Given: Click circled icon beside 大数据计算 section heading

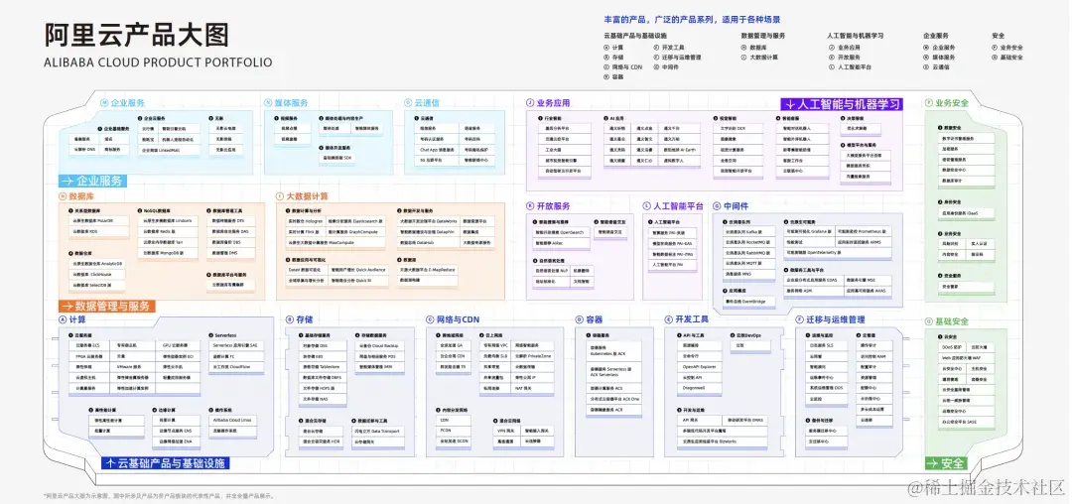Looking at the screenshot, I should 280,196.
